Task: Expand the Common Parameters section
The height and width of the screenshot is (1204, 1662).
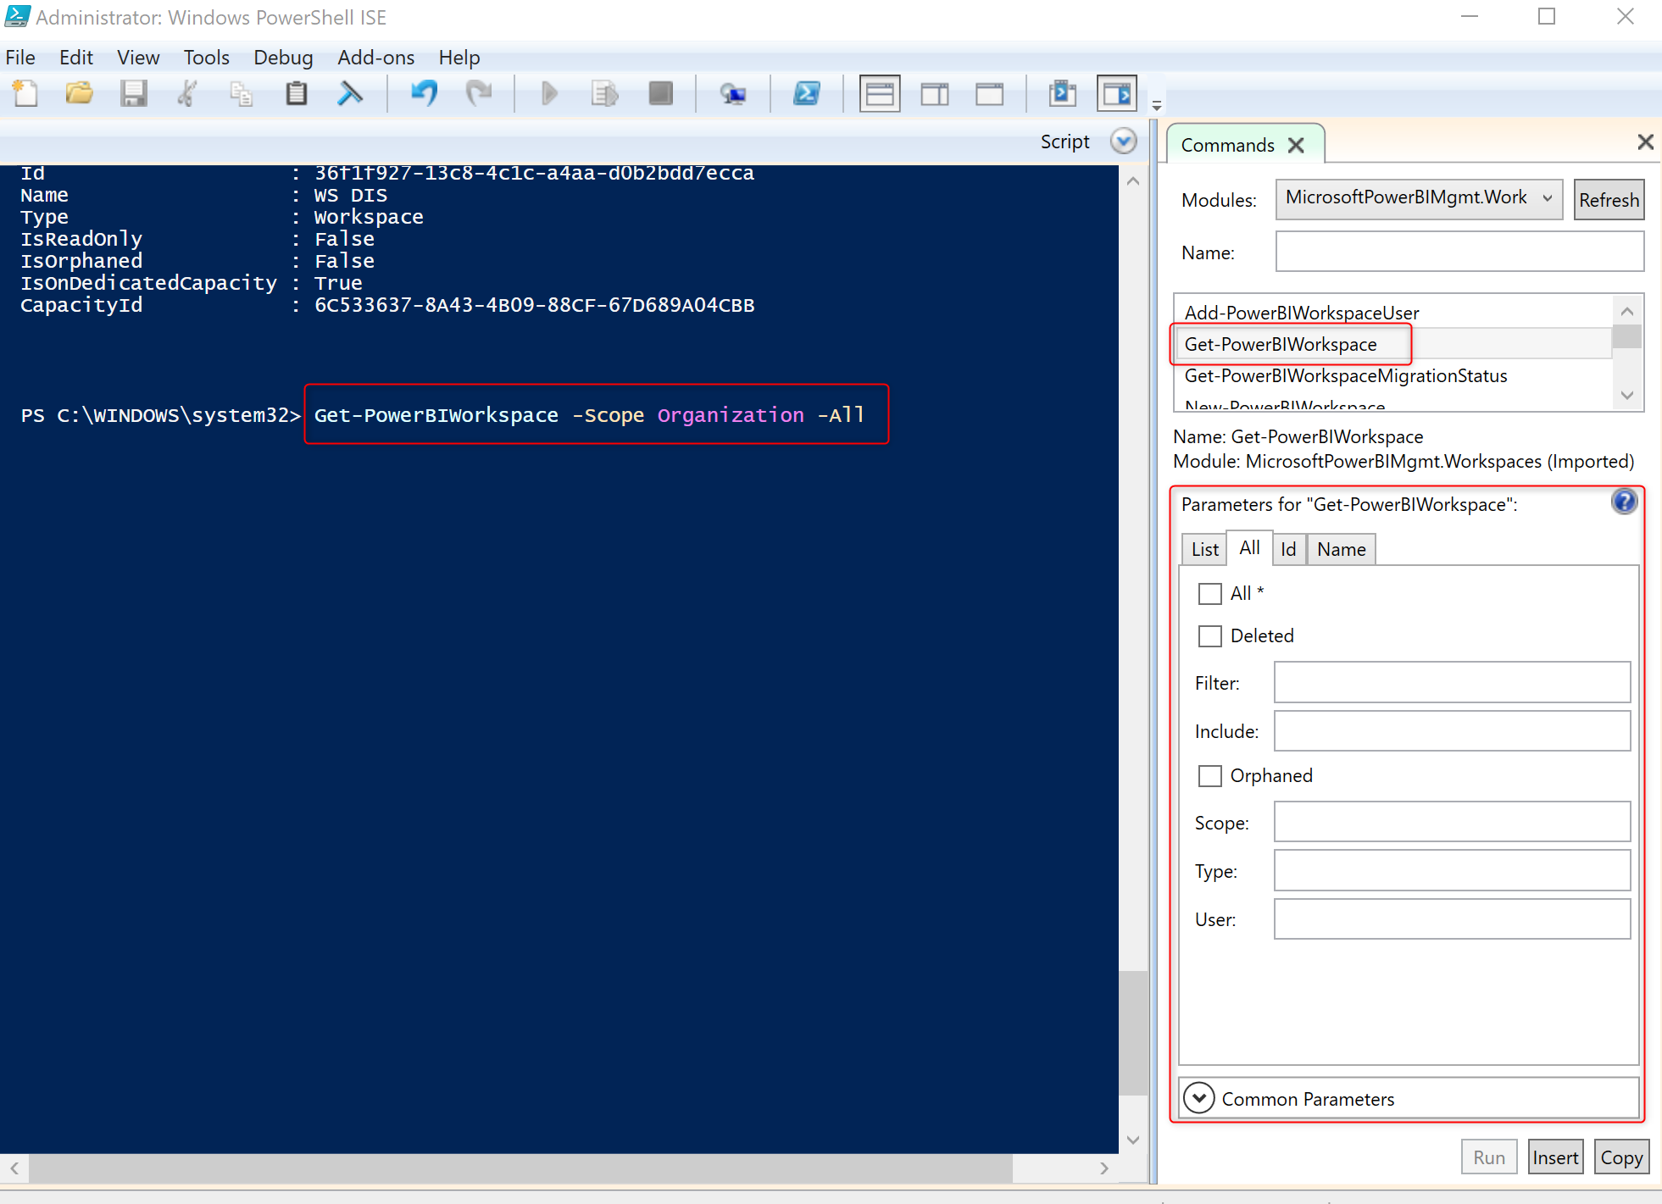Action: coord(1199,1098)
